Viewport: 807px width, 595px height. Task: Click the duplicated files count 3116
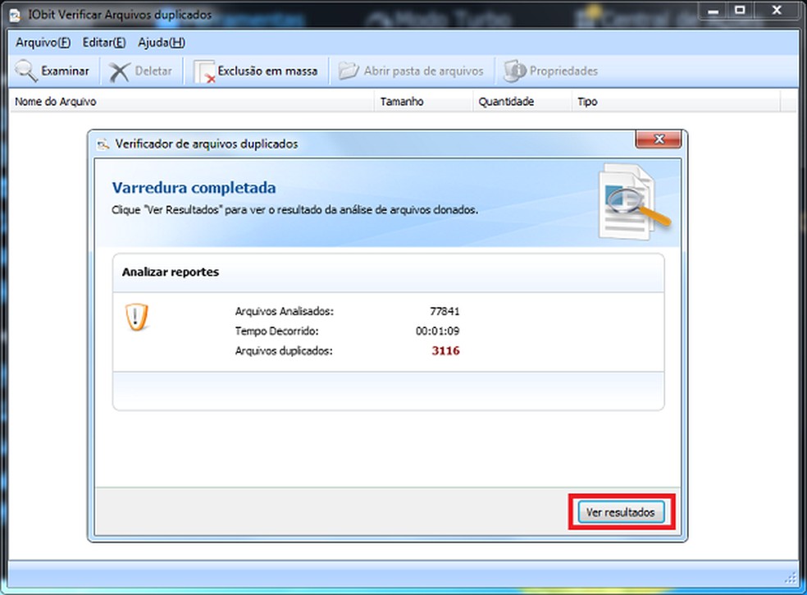click(445, 350)
